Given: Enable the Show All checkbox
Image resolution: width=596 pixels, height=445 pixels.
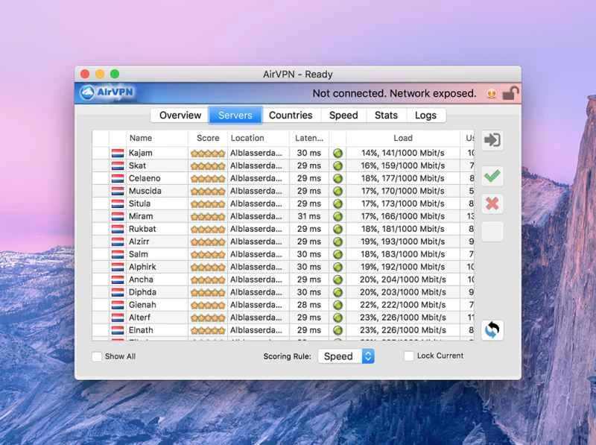Looking at the screenshot, I should pos(97,357).
